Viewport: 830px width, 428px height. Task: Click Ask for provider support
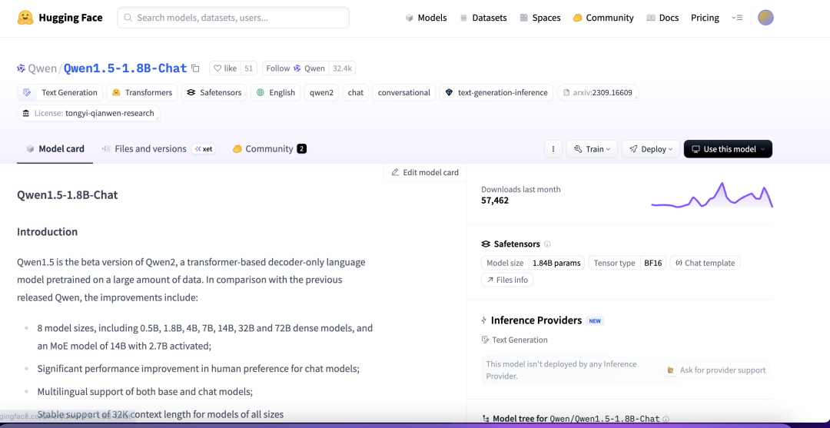716,370
